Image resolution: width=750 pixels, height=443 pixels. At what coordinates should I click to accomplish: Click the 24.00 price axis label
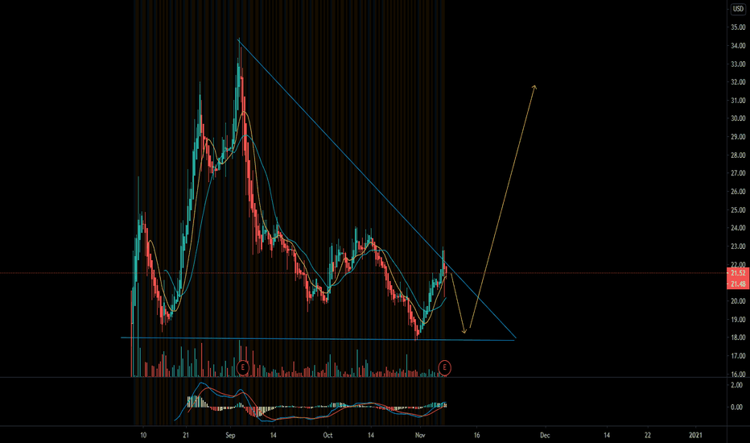(x=738, y=228)
